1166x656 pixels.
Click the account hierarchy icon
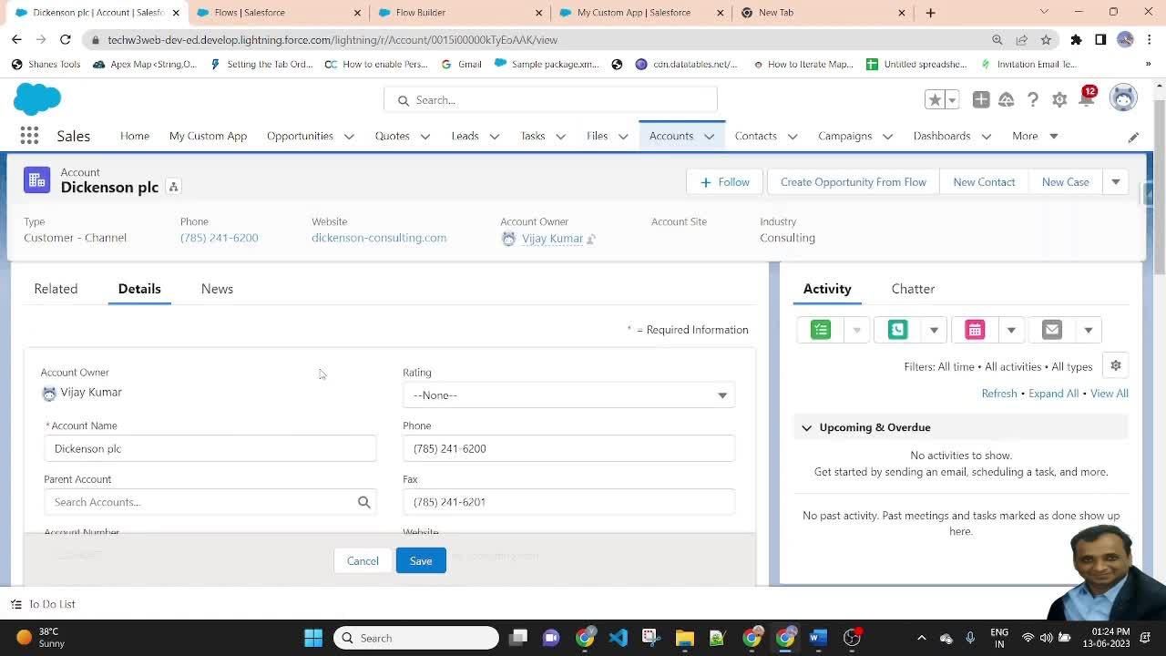[173, 187]
